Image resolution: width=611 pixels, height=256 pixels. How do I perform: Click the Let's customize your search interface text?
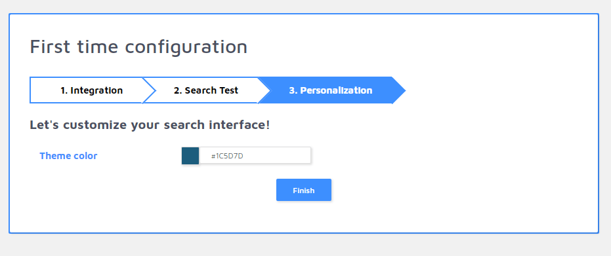point(150,125)
